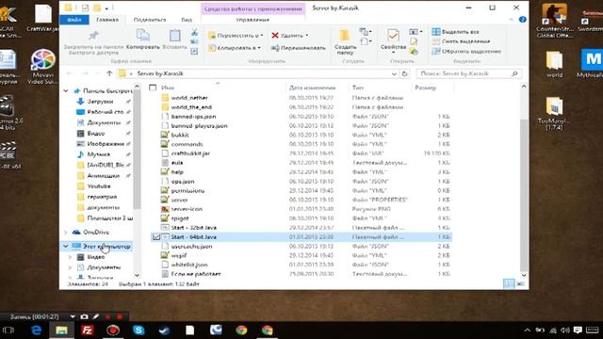
Task: Open Steam from the taskbar
Action: click(x=164, y=331)
